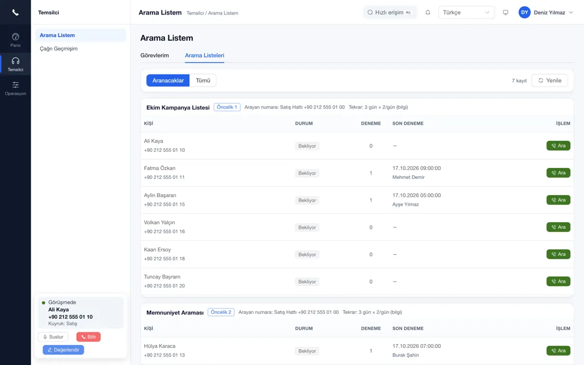The height and width of the screenshot is (365, 584).
Task: Click the notification bell icon
Action: click(x=428, y=13)
